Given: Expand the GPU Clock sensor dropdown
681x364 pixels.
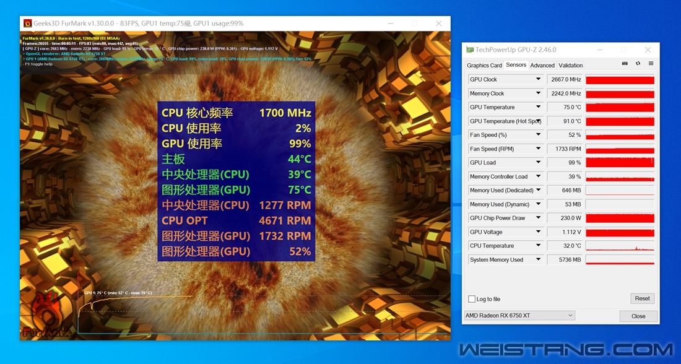Looking at the screenshot, I should tap(538, 79).
